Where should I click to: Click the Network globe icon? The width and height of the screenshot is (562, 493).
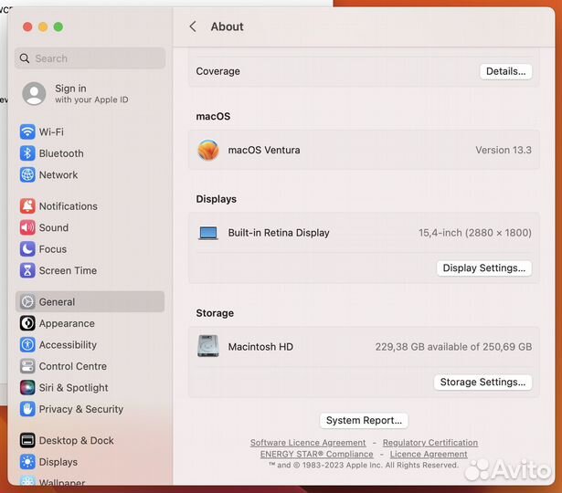tap(27, 174)
